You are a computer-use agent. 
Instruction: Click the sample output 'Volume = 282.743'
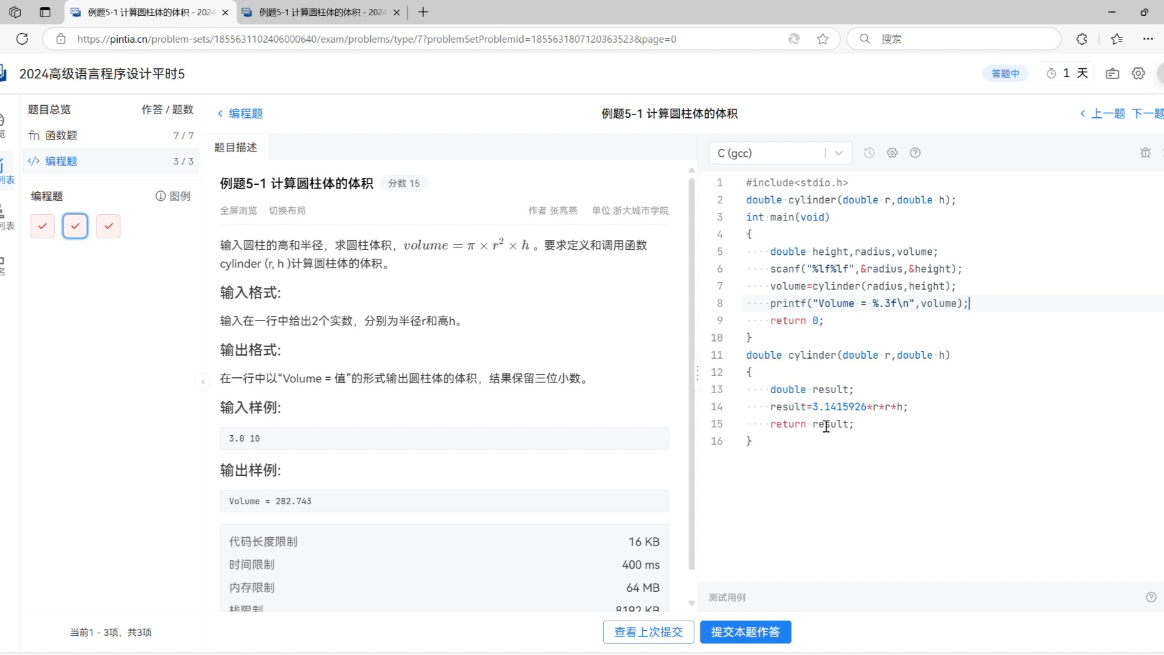pos(444,501)
